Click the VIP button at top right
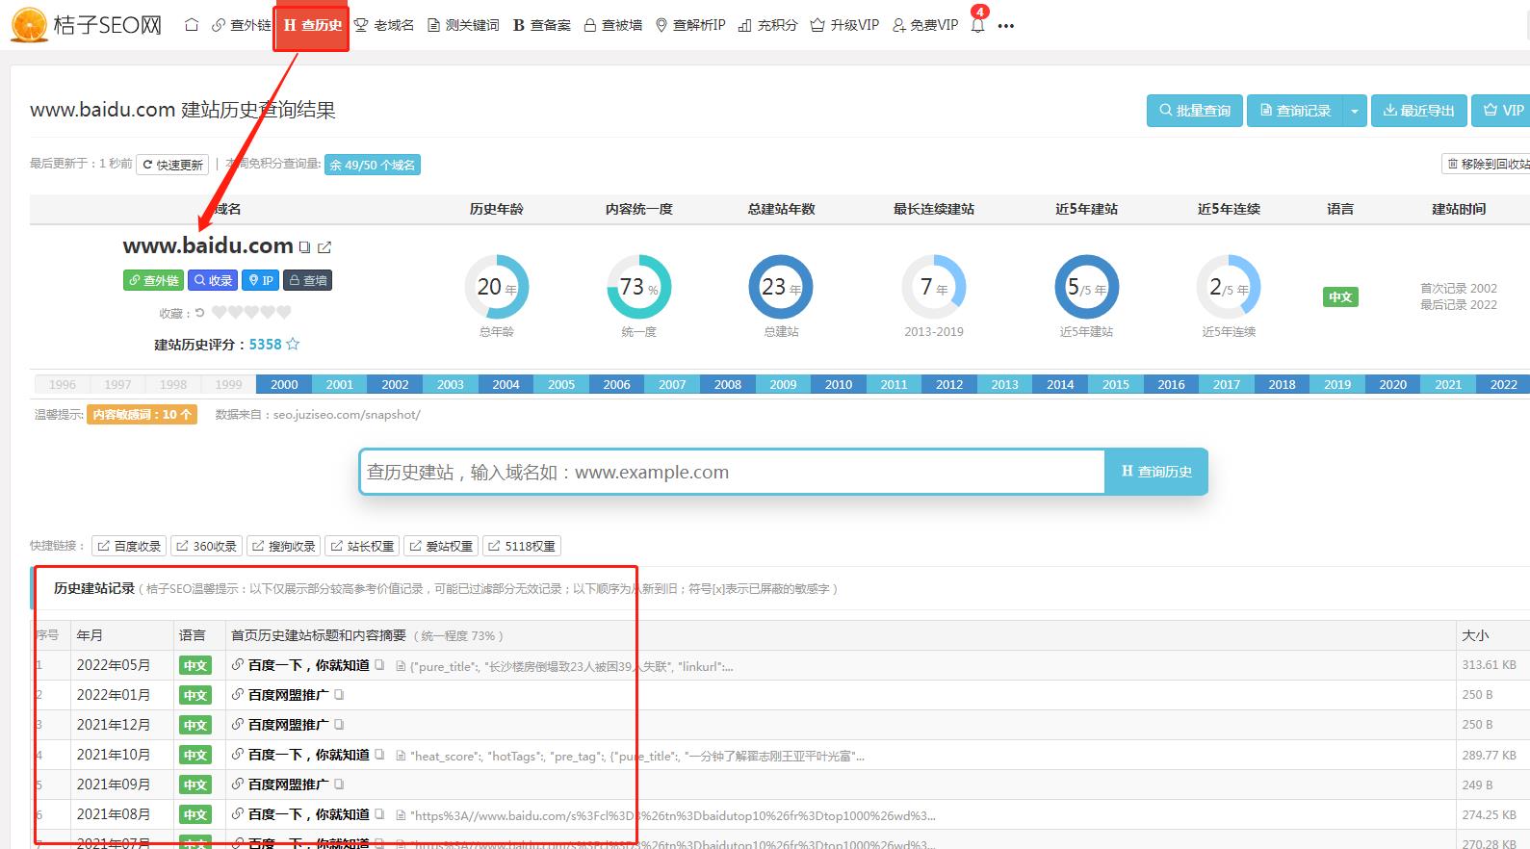Screen dimensions: 1530x849 click(x=1502, y=111)
